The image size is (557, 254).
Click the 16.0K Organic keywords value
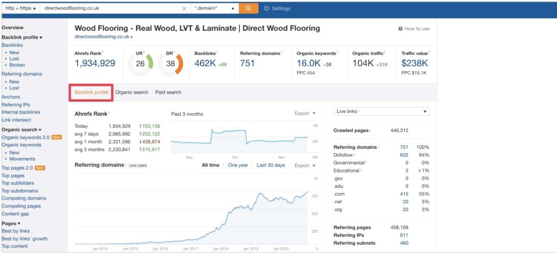308,64
